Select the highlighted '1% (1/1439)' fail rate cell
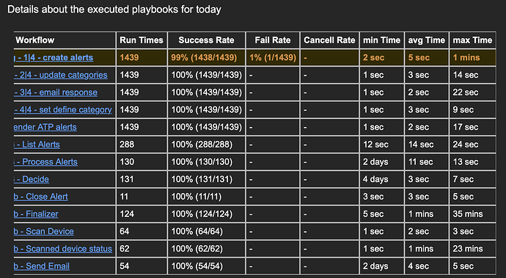 [x=273, y=58]
